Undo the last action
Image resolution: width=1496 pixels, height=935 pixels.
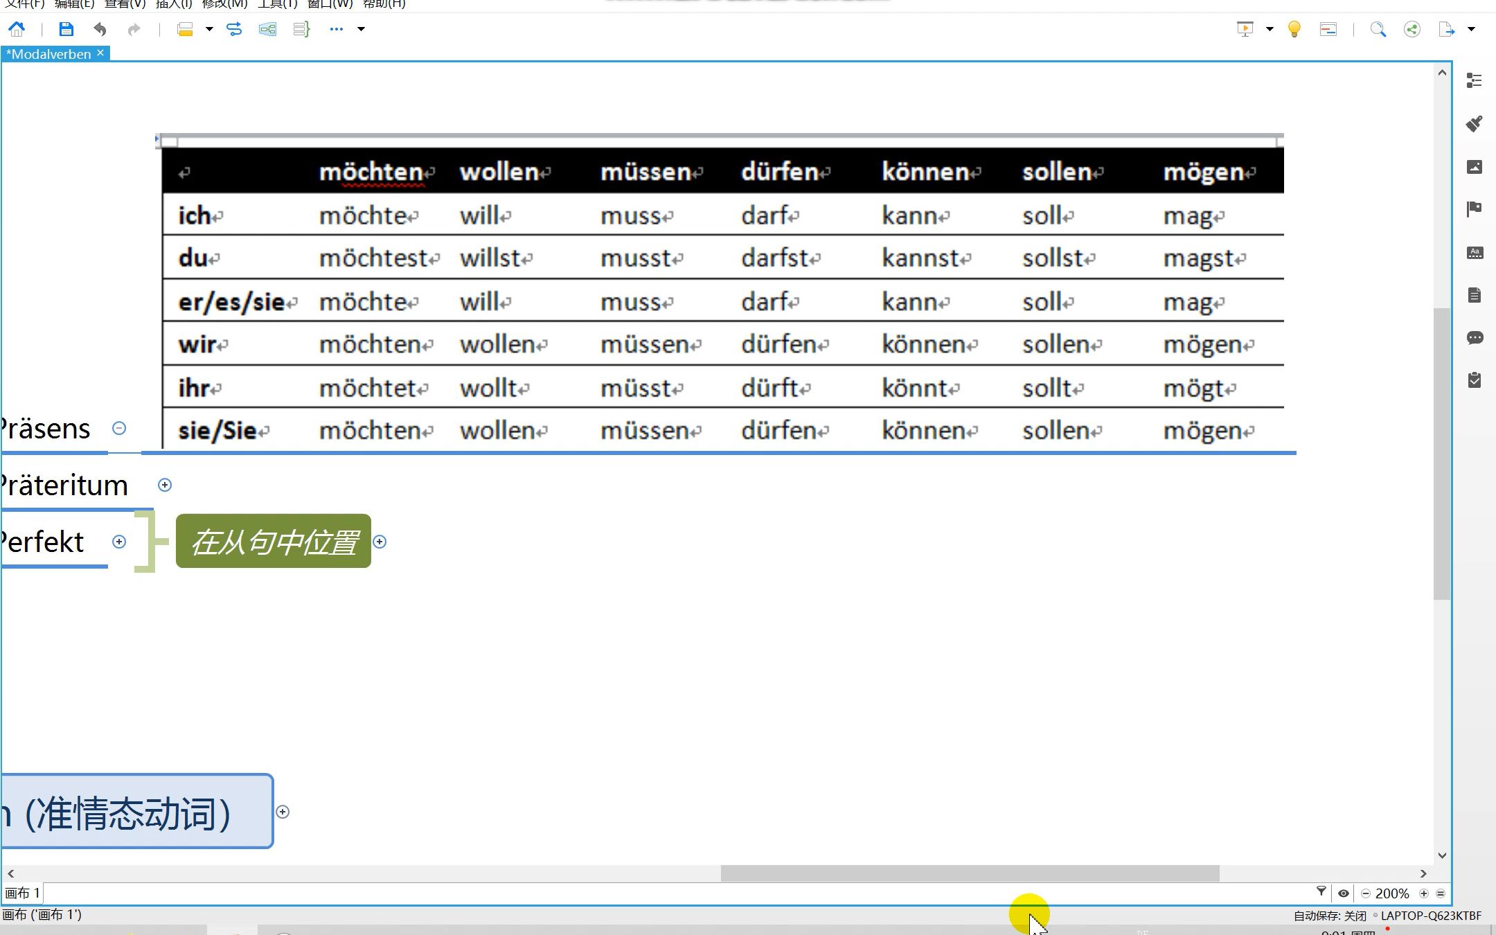coord(100,29)
